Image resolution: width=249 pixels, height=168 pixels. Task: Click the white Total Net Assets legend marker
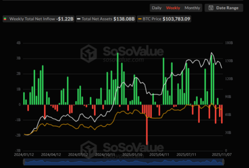click(79, 19)
